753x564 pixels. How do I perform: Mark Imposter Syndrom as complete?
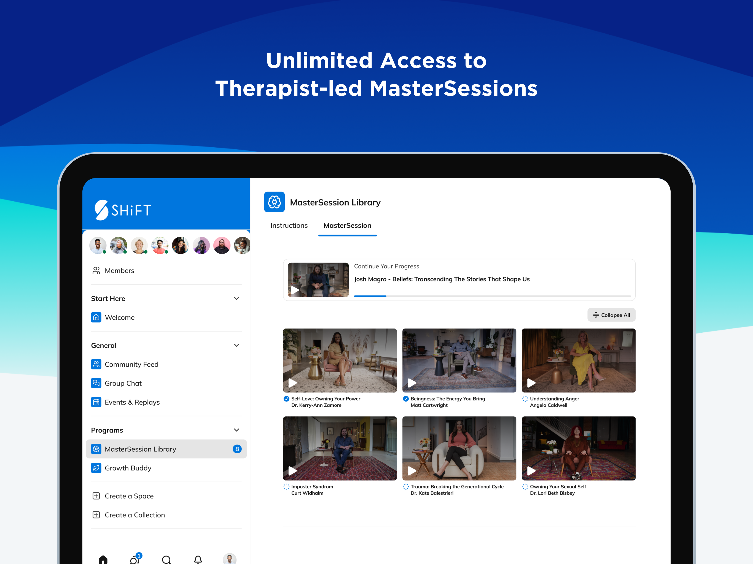point(287,487)
